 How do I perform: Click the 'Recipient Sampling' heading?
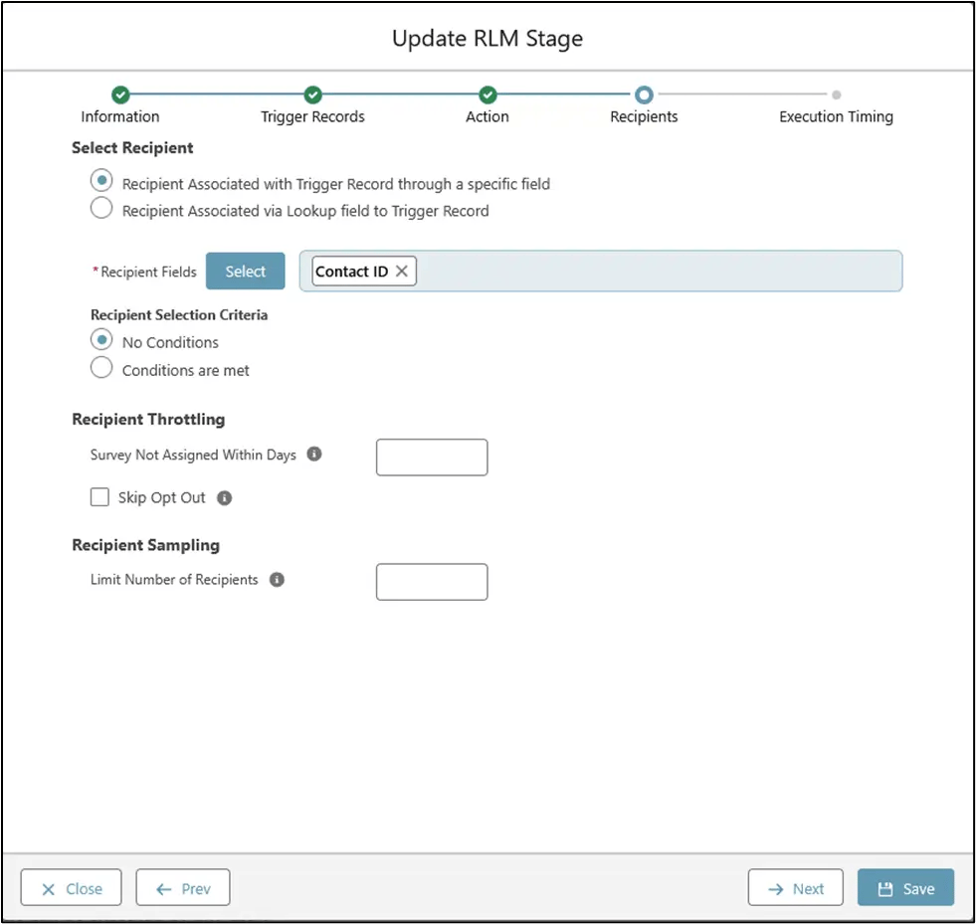(x=145, y=545)
